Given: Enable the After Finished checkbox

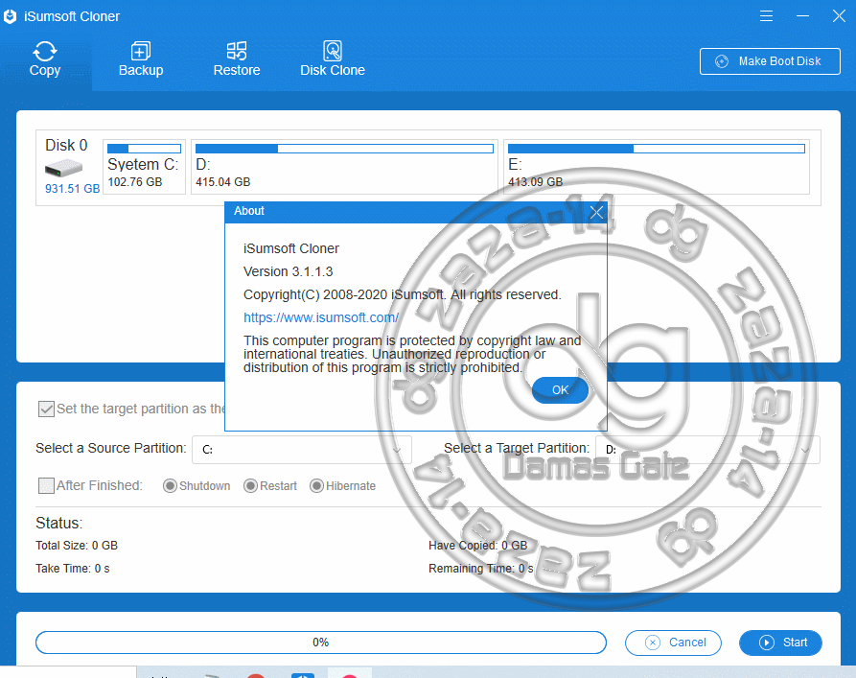Looking at the screenshot, I should pos(46,485).
